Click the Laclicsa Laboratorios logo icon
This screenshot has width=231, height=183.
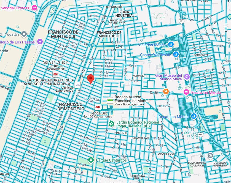click(77, 85)
